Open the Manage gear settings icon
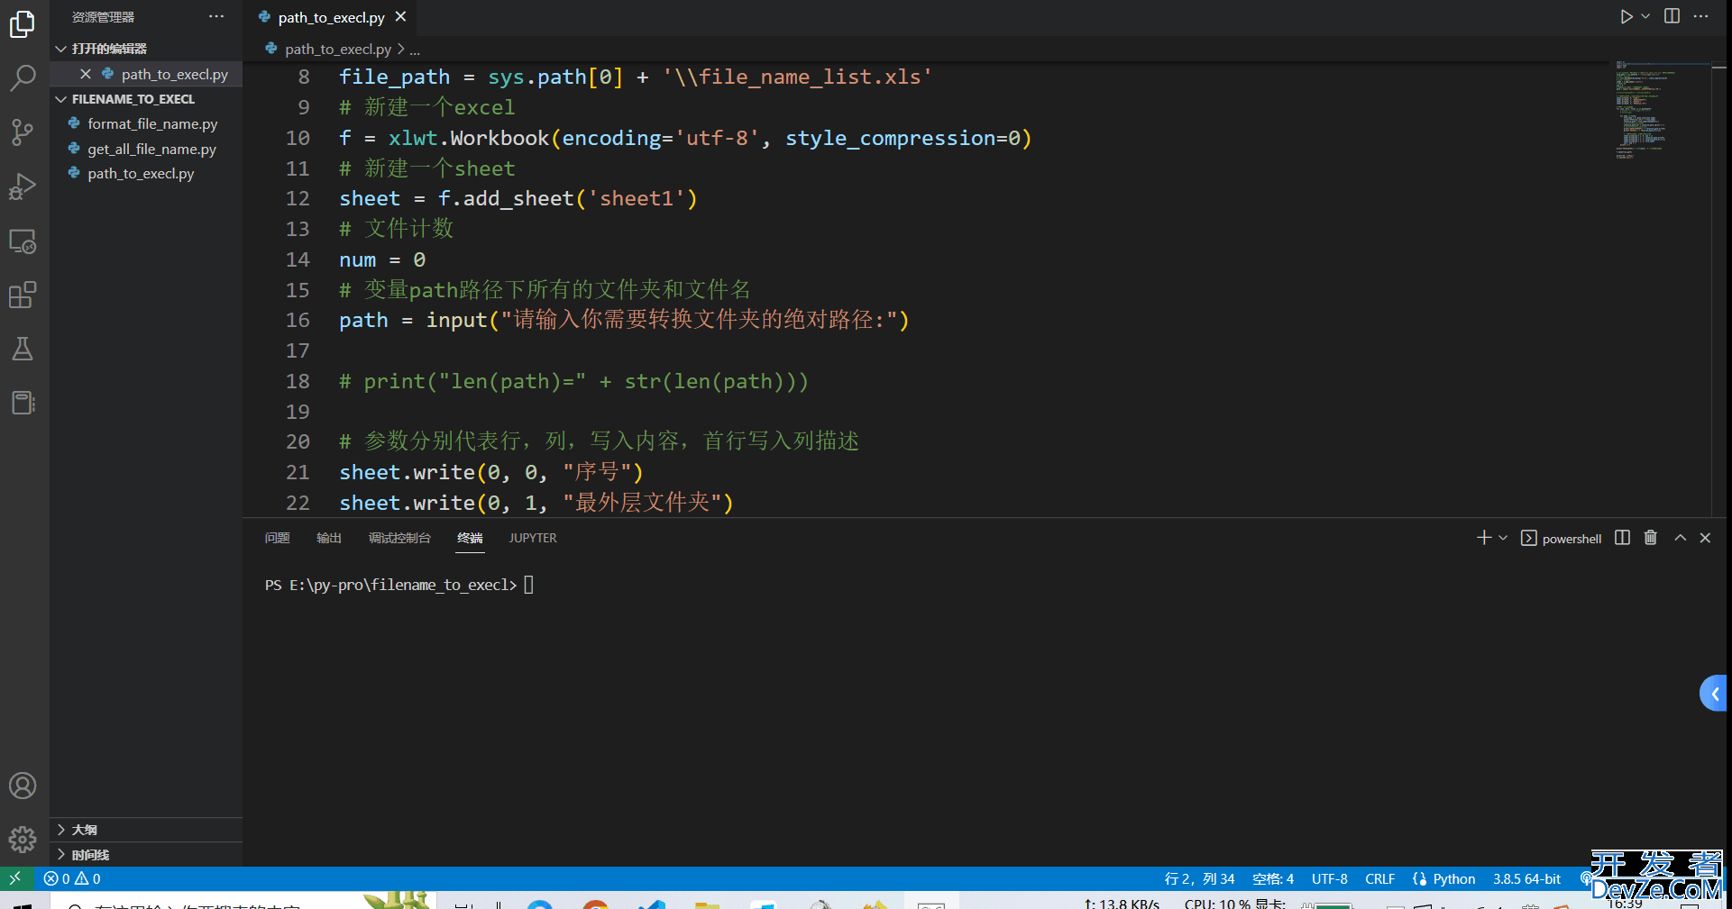This screenshot has height=909, width=1732. [23, 840]
